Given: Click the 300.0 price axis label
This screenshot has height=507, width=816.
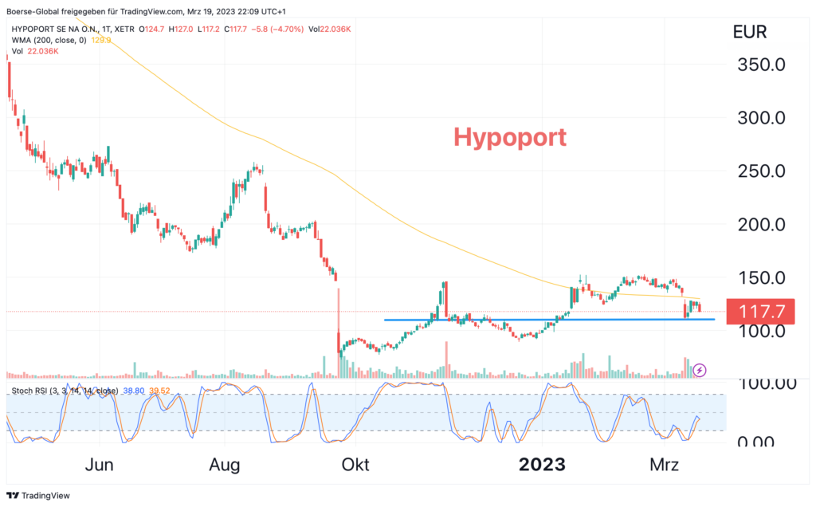Looking at the screenshot, I should (761, 118).
